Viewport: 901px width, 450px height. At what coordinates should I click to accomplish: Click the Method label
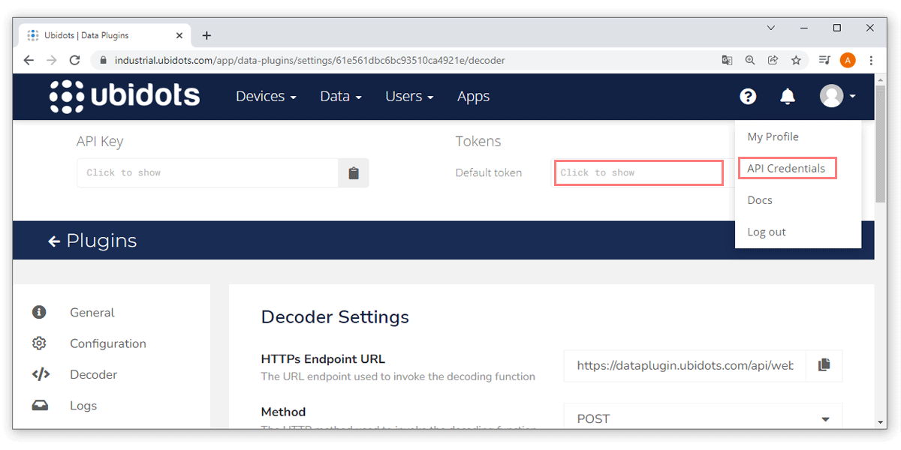point(283,412)
